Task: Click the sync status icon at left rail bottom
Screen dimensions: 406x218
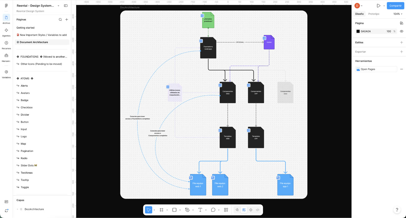Action: tap(6, 211)
